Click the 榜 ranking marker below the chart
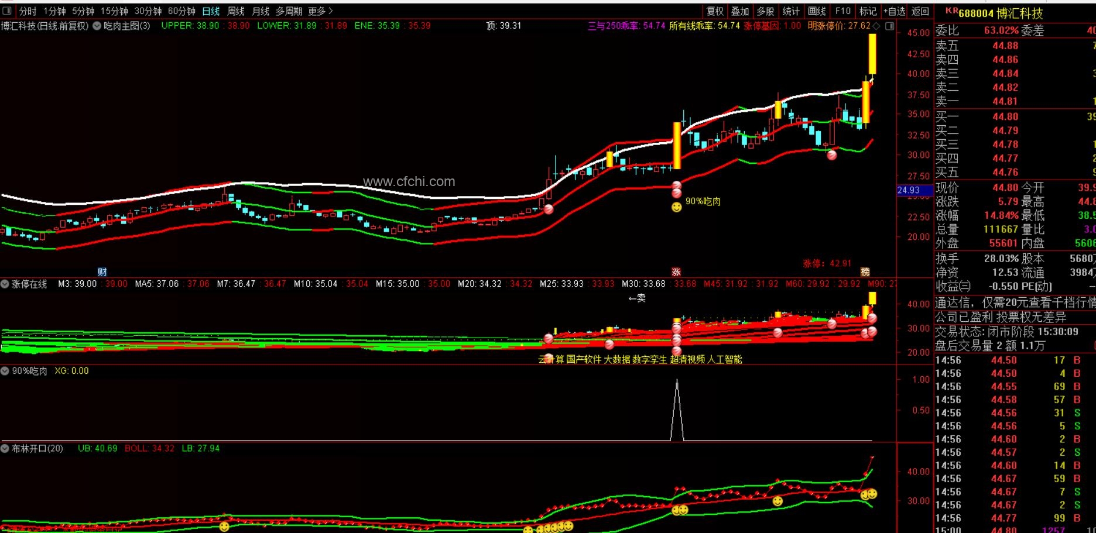1096x533 pixels. pyautogui.click(x=865, y=271)
